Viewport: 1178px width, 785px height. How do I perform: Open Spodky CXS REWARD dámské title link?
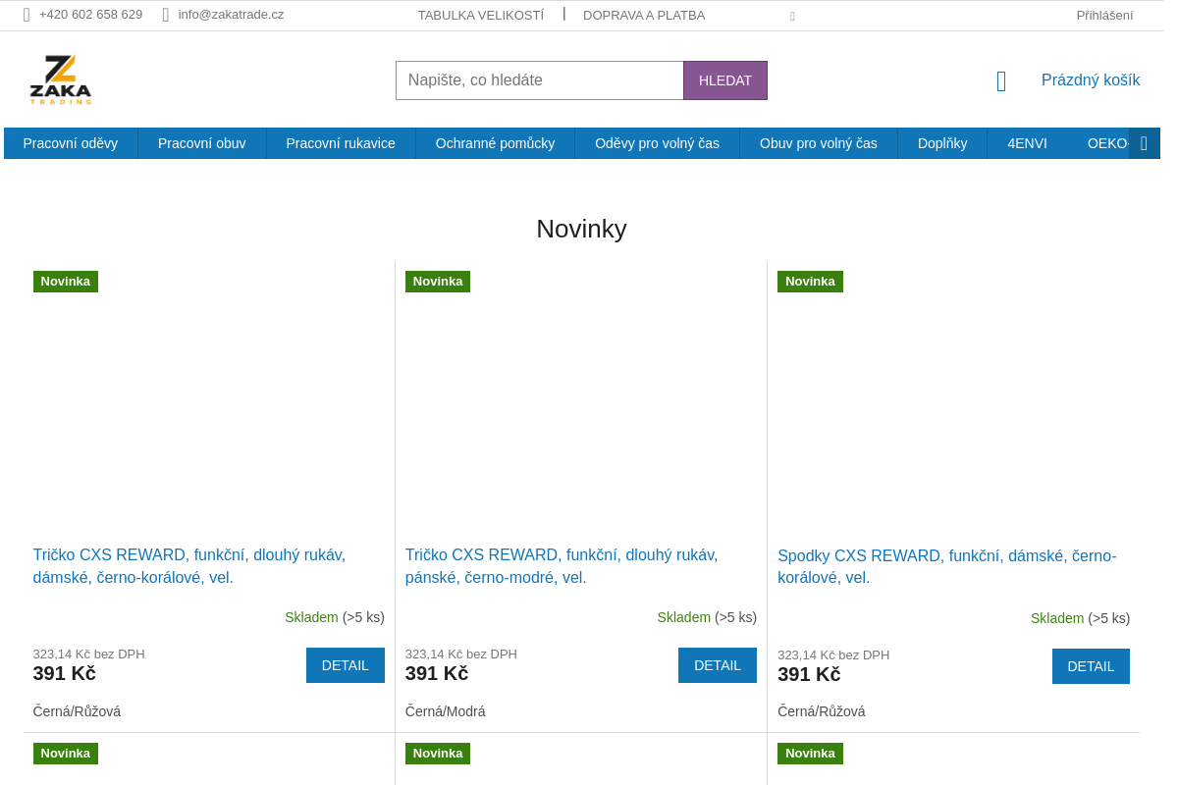(947, 567)
